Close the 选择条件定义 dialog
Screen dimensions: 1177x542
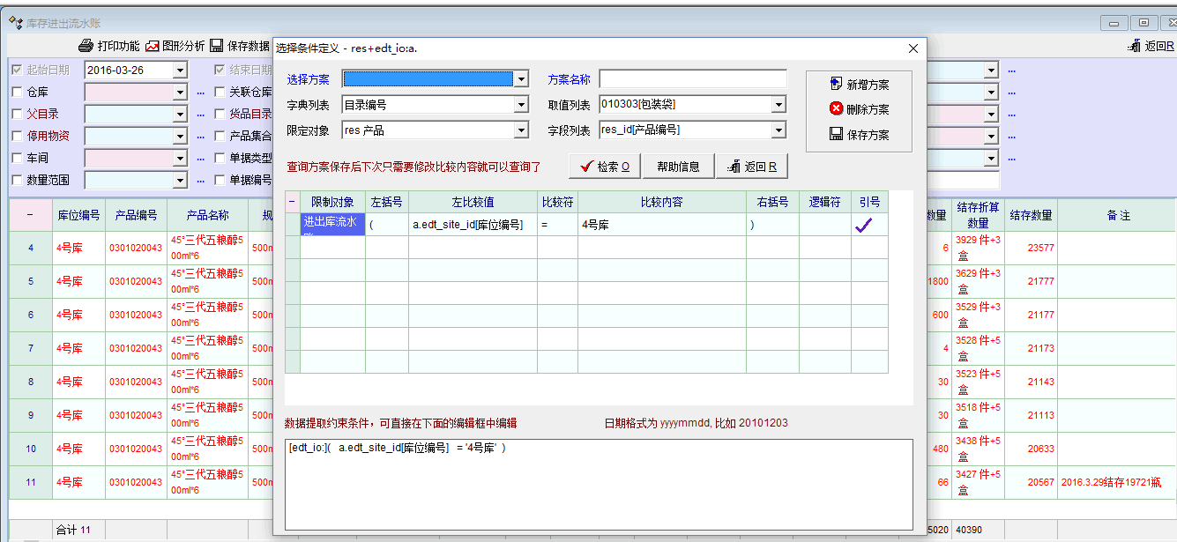coord(913,48)
